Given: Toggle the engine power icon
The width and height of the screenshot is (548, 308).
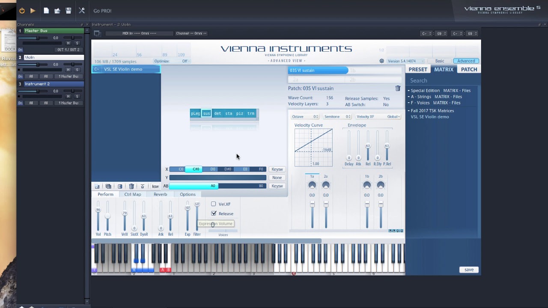Looking at the screenshot, I should pos(22,11).
